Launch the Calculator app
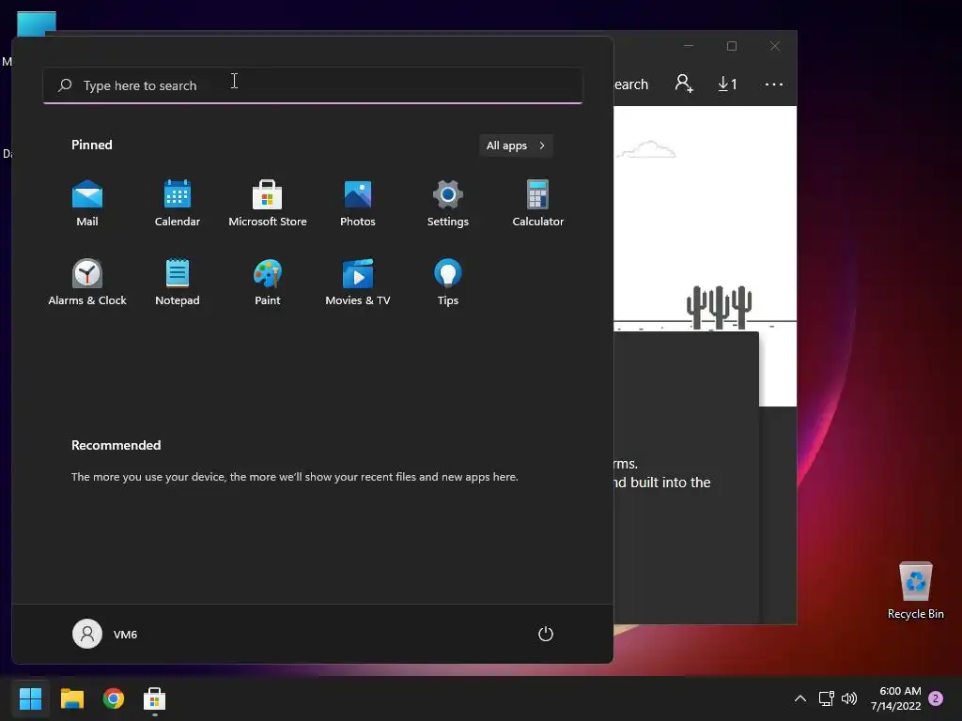This screenshot has height=721, width=962. pos(538,204)
